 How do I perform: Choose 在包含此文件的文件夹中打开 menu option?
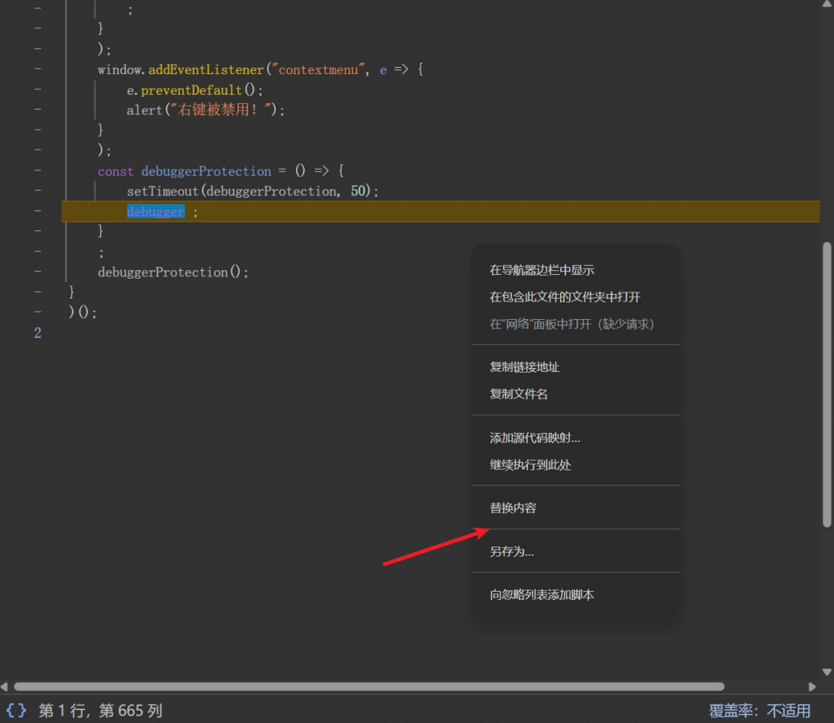coord(565,297)
